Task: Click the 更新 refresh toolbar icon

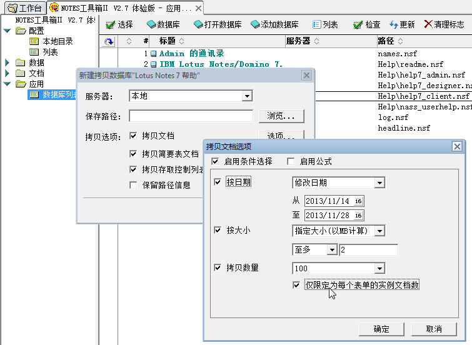Action: pos(393,25)
